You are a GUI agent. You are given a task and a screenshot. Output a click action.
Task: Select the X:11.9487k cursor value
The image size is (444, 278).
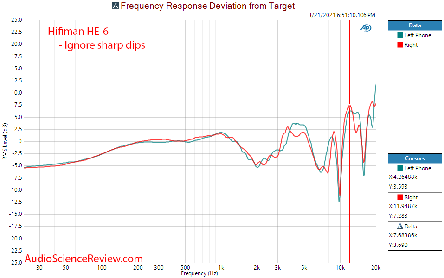(x=403, y=206)
